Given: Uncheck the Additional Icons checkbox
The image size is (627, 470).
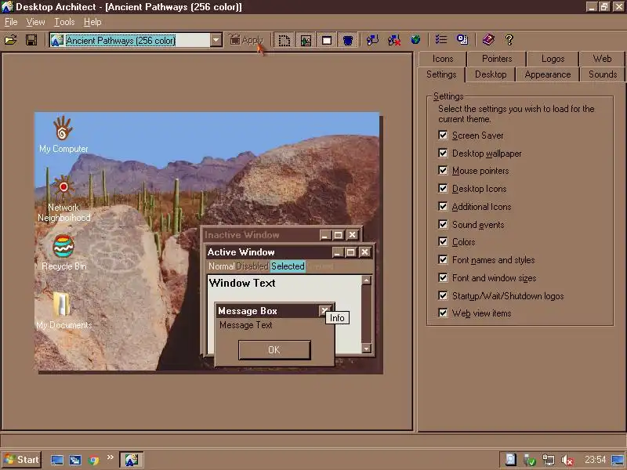Looking at the screenshot, I should 443,206.
